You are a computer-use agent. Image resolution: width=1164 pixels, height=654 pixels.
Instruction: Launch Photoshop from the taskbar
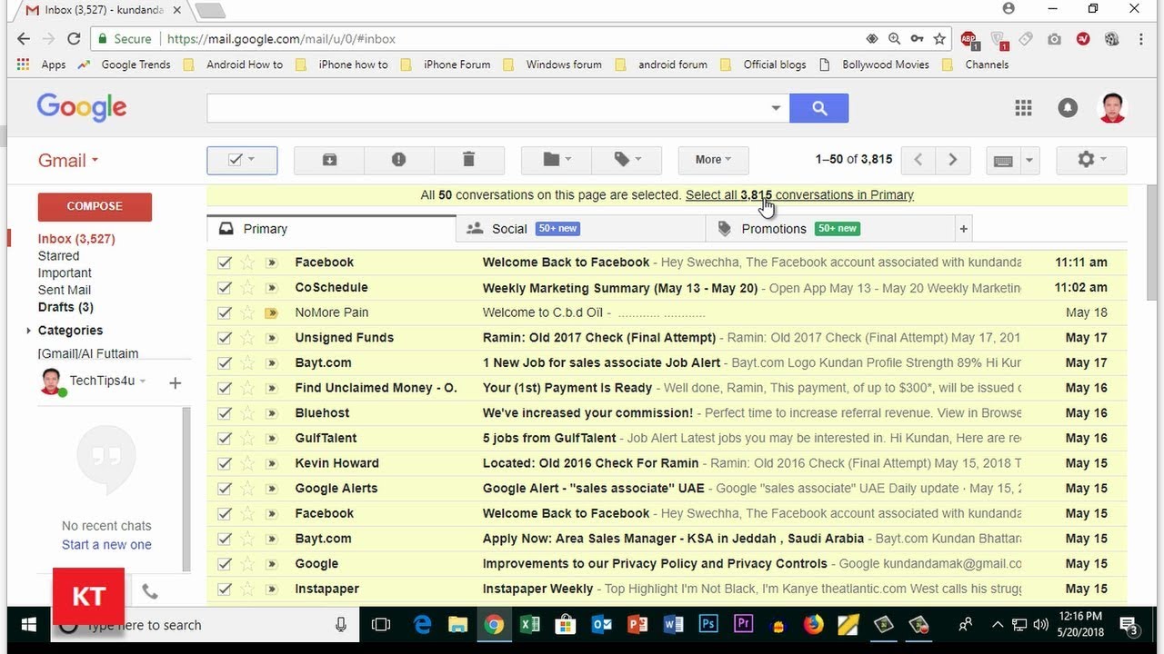pyautogui.click(x=708, y=625)
